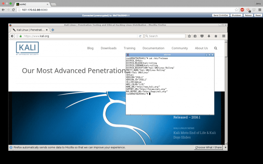263x164 pixels.
Task: Click Firefox back arrow button
Action: tap(12, 36)
